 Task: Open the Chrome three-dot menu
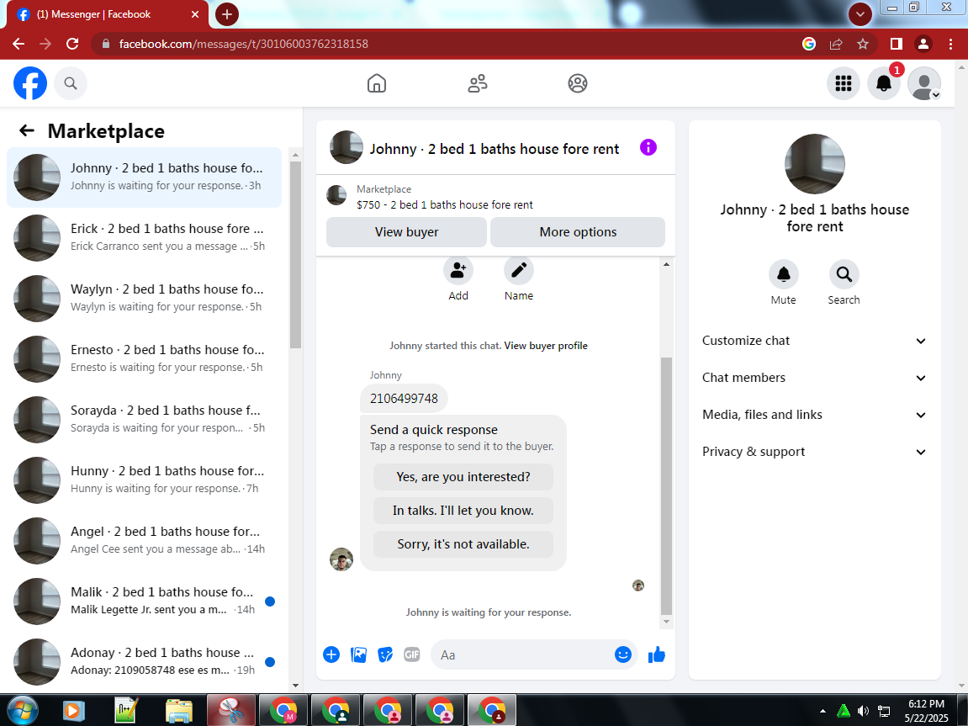pos(950,44)
